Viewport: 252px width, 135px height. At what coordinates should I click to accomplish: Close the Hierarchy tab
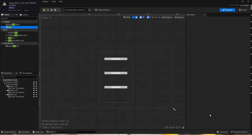(17, 73)
